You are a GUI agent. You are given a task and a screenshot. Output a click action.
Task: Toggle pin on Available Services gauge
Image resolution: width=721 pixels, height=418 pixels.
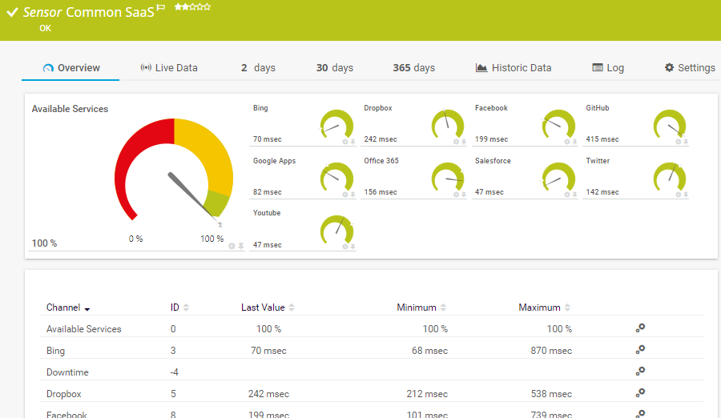coord(240,246)
